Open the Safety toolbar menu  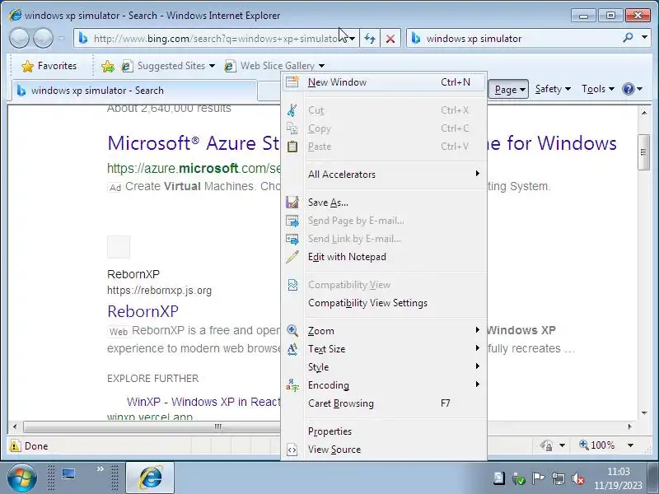pyautogui.click(x=553, y=89)
